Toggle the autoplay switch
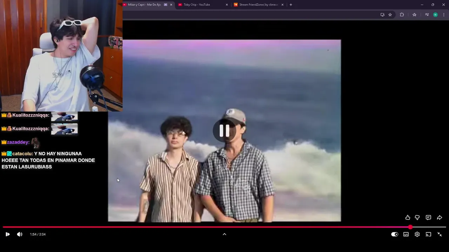The image size is (449, 252). tap(395, 234)
